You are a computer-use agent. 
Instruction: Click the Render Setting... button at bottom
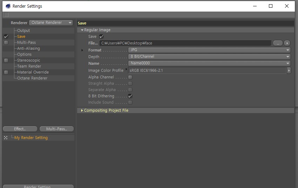(x=38, y=186)
